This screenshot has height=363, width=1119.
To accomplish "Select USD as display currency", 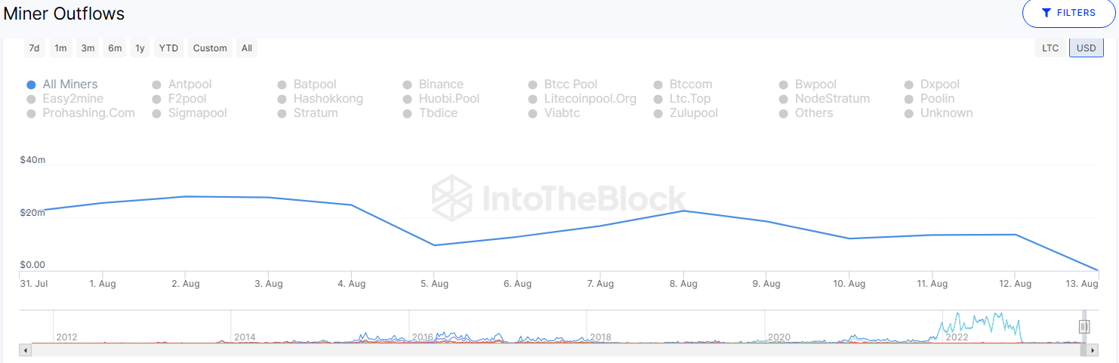I will tap(1086, 48).
